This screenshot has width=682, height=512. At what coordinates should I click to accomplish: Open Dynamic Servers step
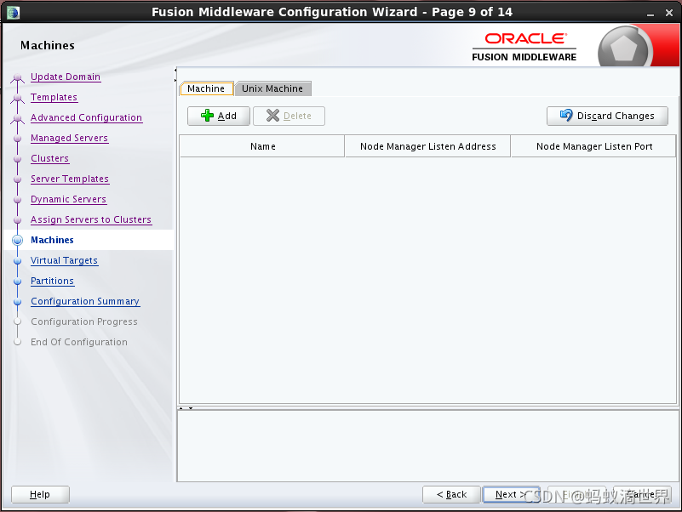[68, 200]
